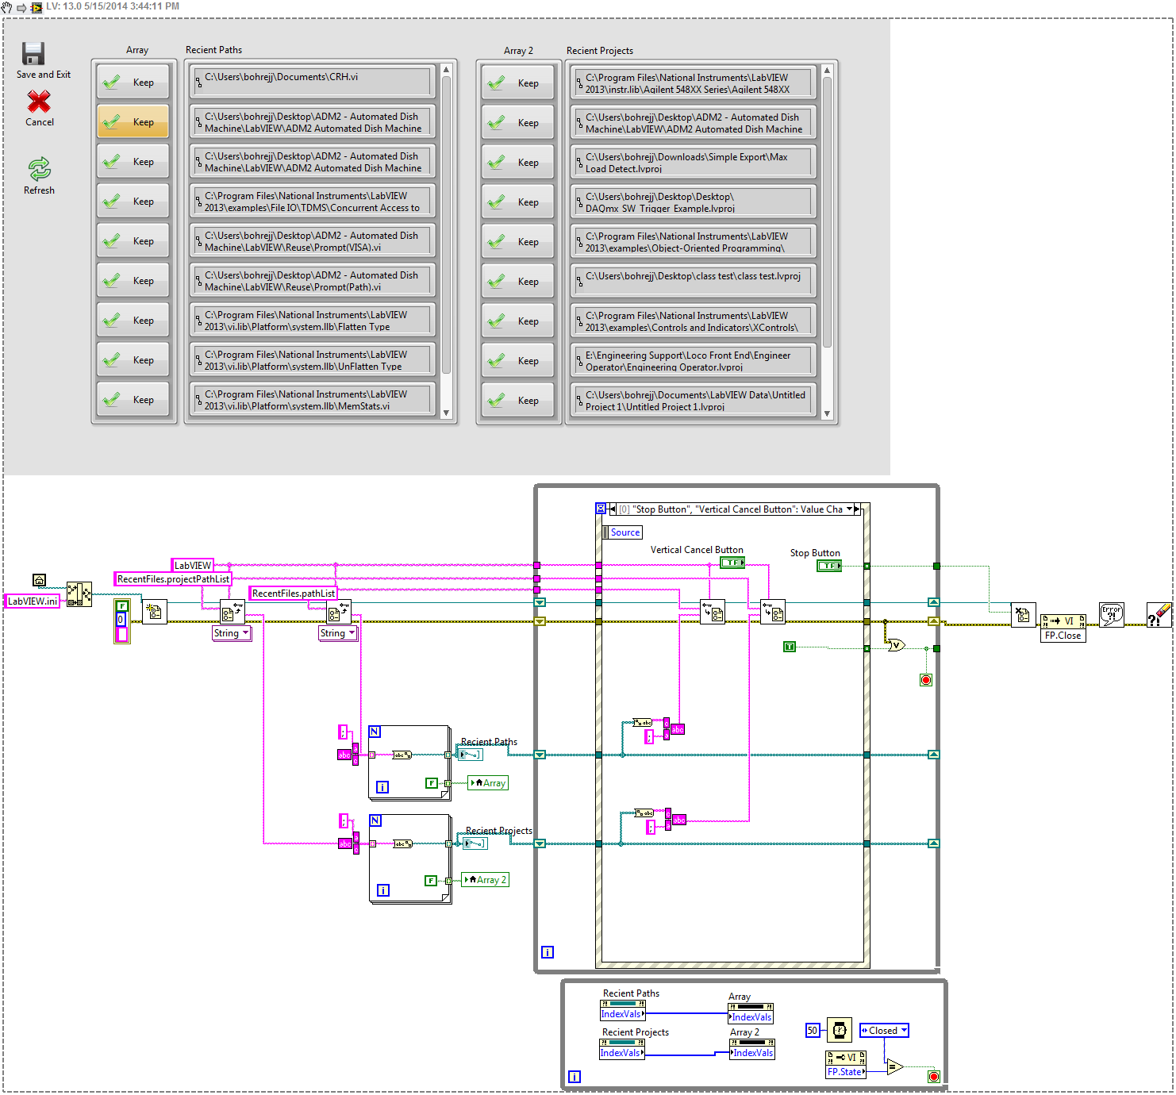Click the lower loop's red stop terminal
The height and width of the screenshot is (1095, 1176).
[934, 1077]
